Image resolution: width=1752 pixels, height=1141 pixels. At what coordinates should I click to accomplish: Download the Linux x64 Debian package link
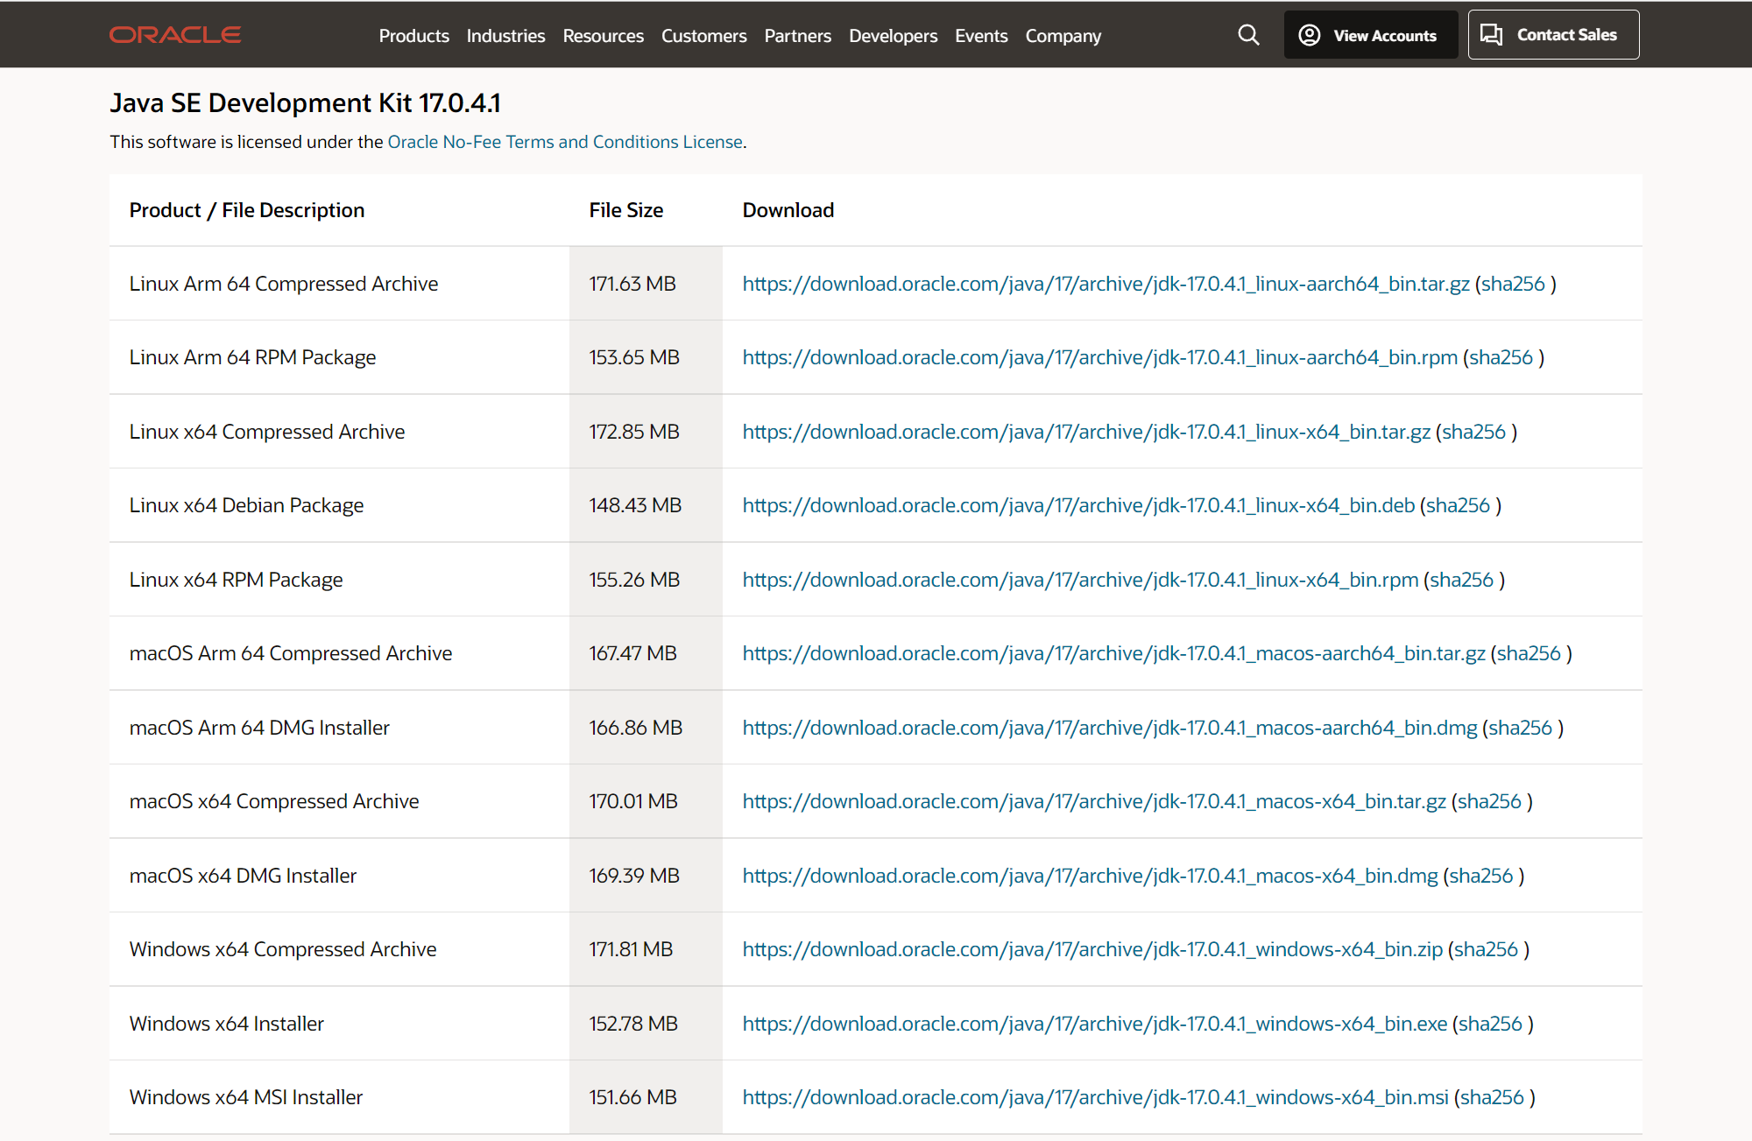[1078, 505]
